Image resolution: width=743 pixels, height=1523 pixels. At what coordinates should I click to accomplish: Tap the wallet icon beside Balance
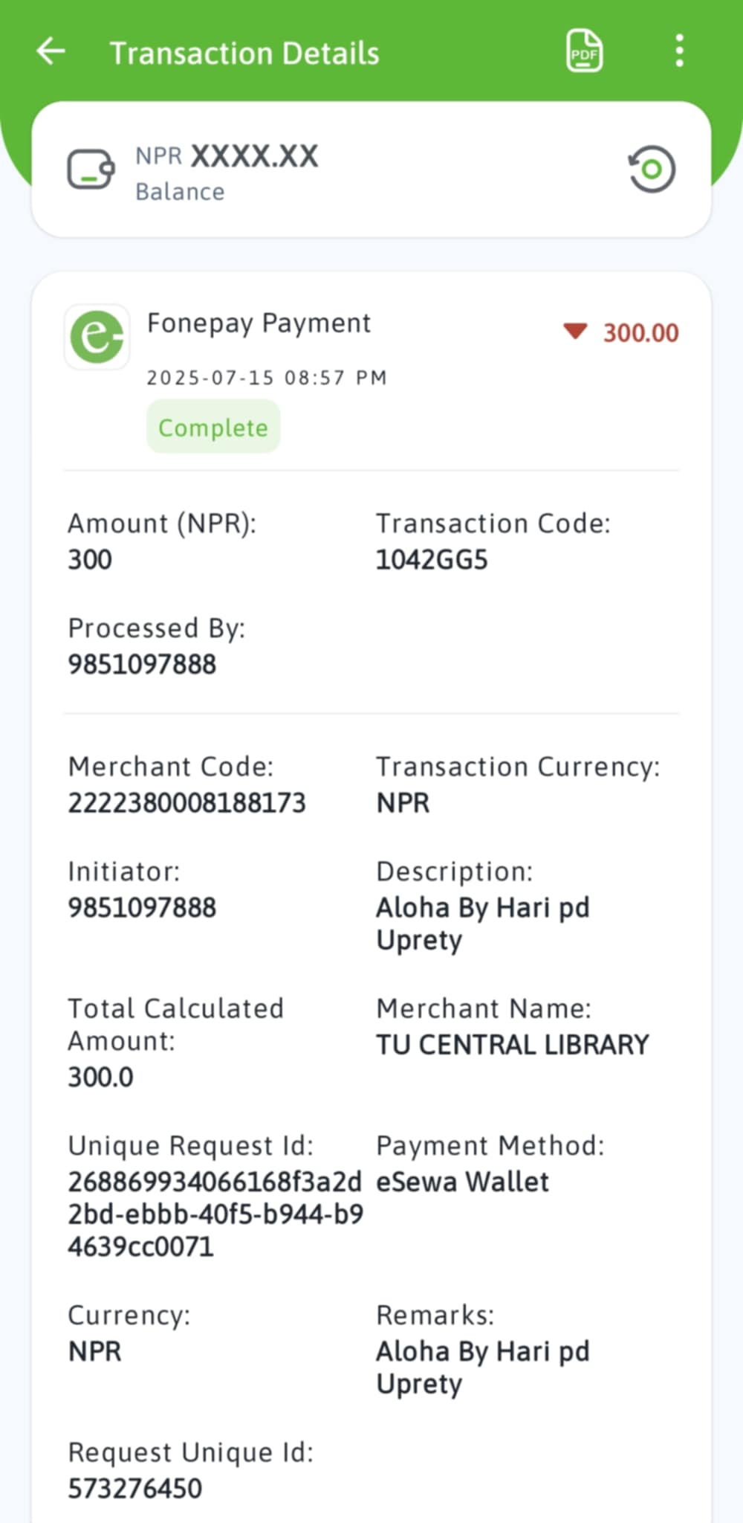coord(91,170)
